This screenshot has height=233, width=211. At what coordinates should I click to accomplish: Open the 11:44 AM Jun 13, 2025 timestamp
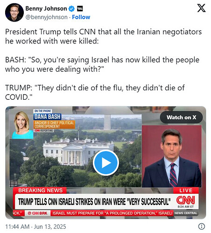pyautogui.click(x=35, y=226)
